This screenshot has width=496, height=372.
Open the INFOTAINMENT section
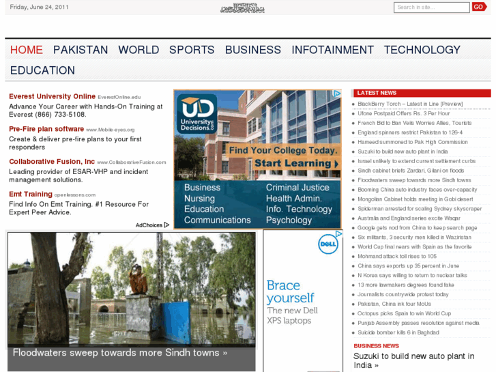(x=332, y=50)
